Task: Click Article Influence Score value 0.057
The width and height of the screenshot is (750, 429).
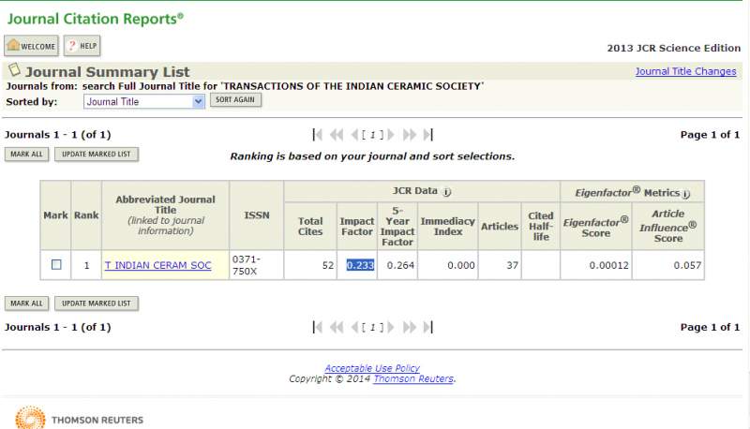Action: 687,265
